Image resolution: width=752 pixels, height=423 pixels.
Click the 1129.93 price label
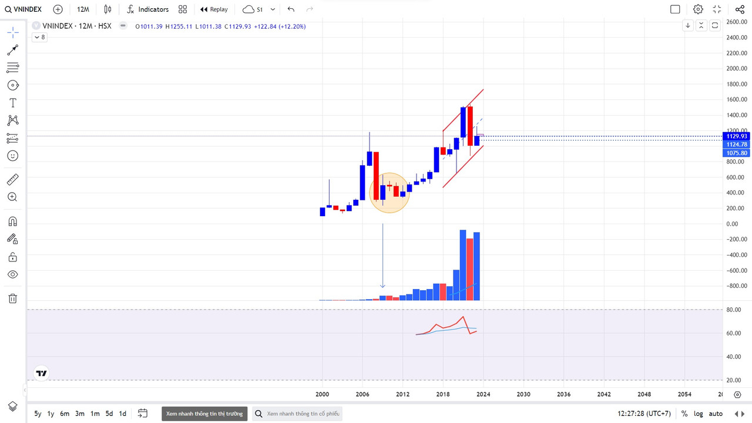(736, 136)
